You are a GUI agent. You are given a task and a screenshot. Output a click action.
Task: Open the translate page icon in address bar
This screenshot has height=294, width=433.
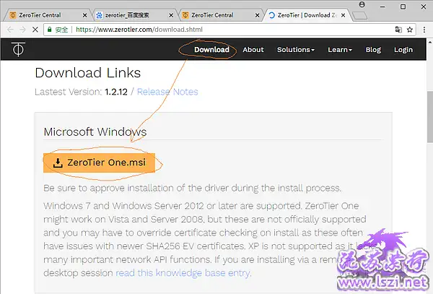[x=398, y=30]
